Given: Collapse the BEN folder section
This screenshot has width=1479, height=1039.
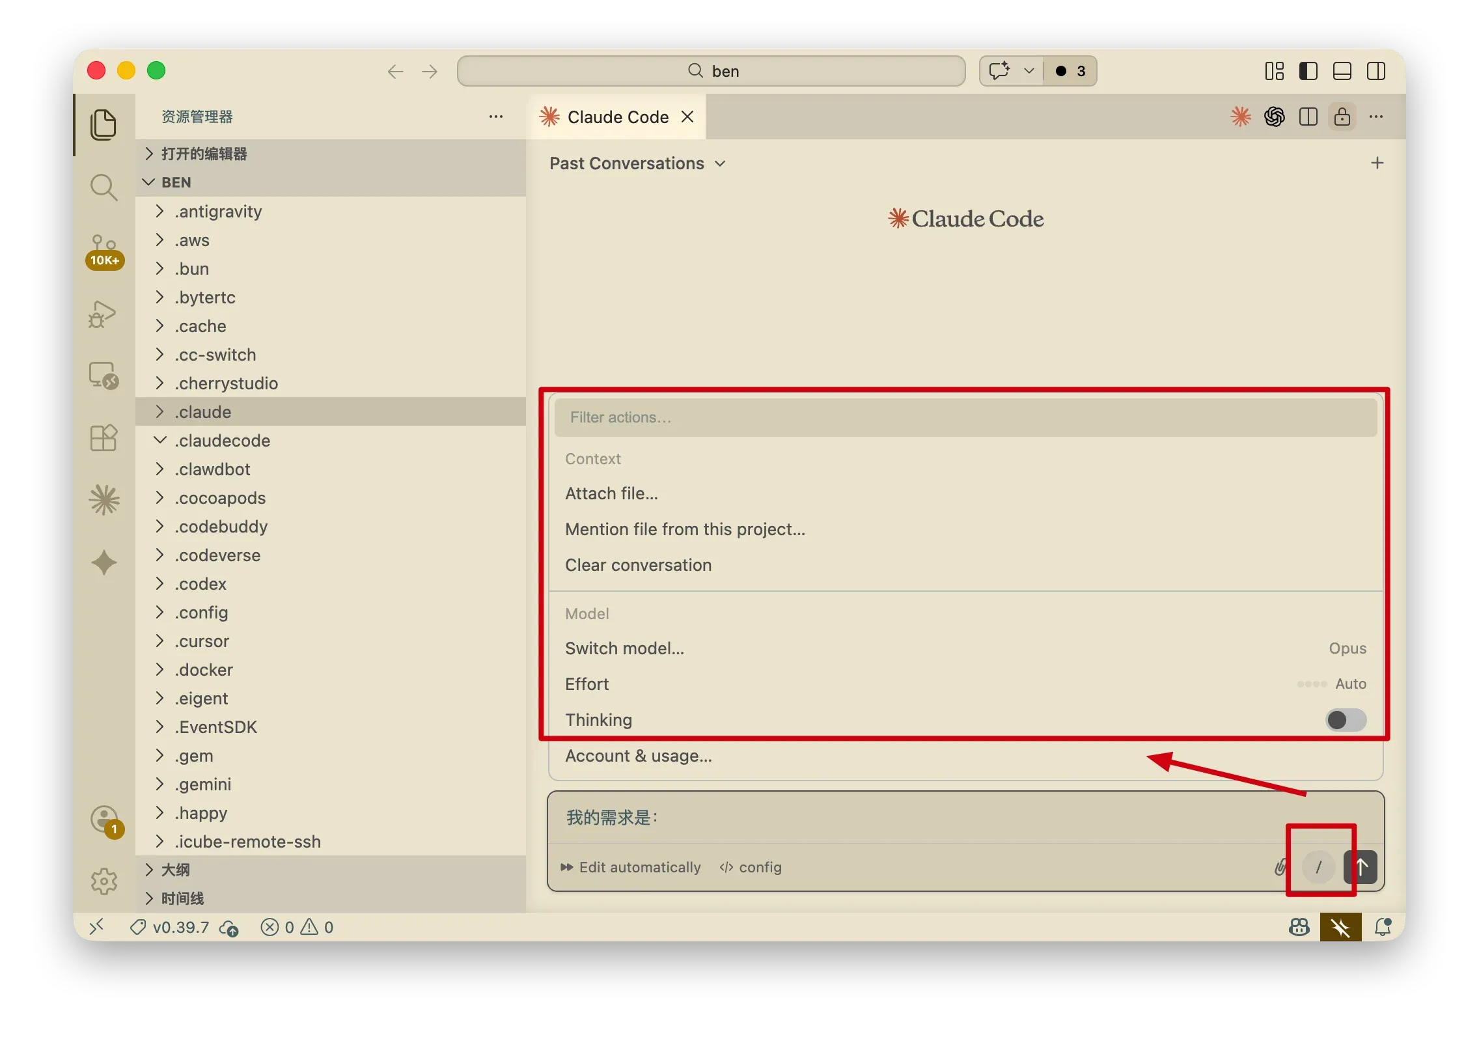Looking at the screenshot, I should tap(331, 182).
